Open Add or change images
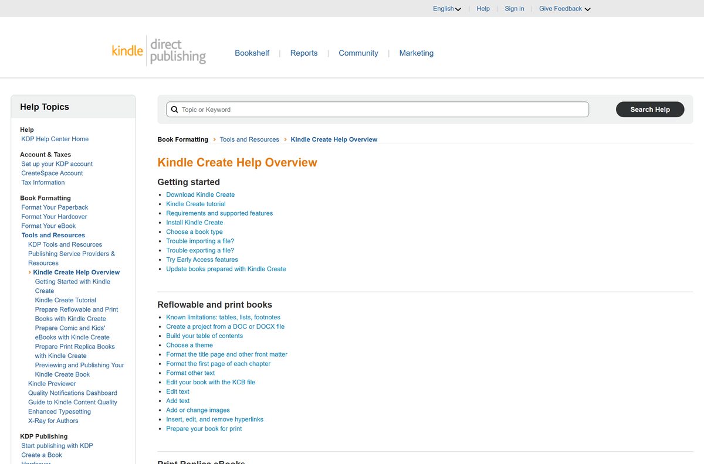This screenshot has height=464, width=704. tap(198, 411)
